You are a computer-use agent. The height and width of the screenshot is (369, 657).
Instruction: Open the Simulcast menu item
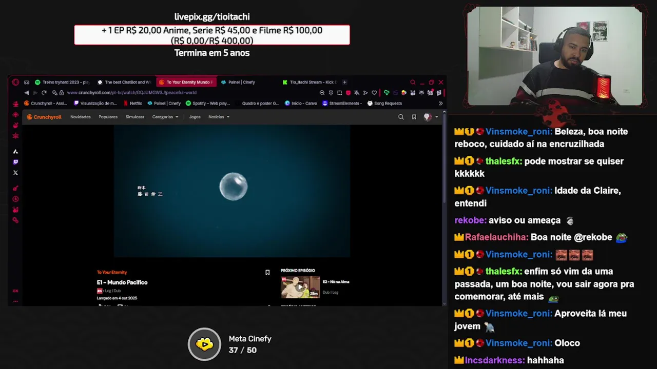[x=135, y=117]
